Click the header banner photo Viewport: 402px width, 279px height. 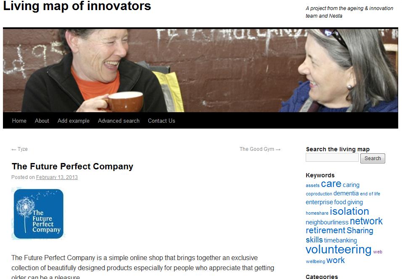201,71
